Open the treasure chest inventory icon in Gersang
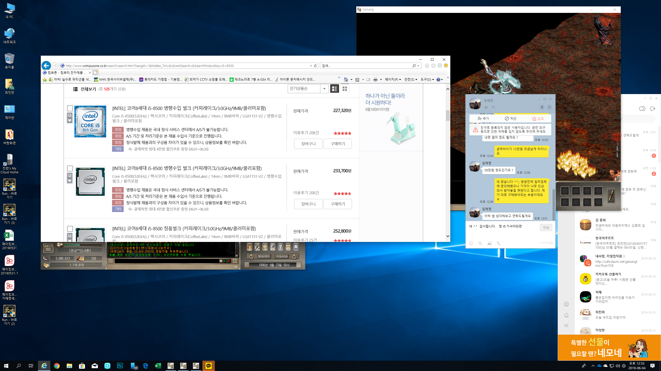This screenshot has width=661, height=371. (x=249, y=247)
